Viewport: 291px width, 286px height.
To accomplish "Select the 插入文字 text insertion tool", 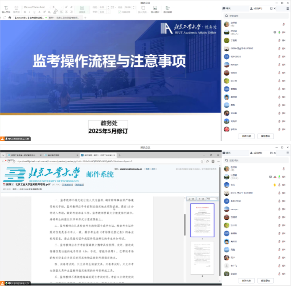I will click(x=6, y=9).
